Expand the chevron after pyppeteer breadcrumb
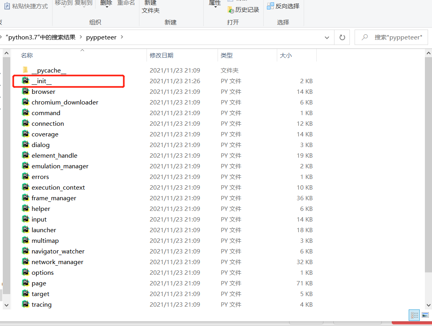Image resolution: width=432 pixels, height=326 pixels. click(x=122, y=37)
